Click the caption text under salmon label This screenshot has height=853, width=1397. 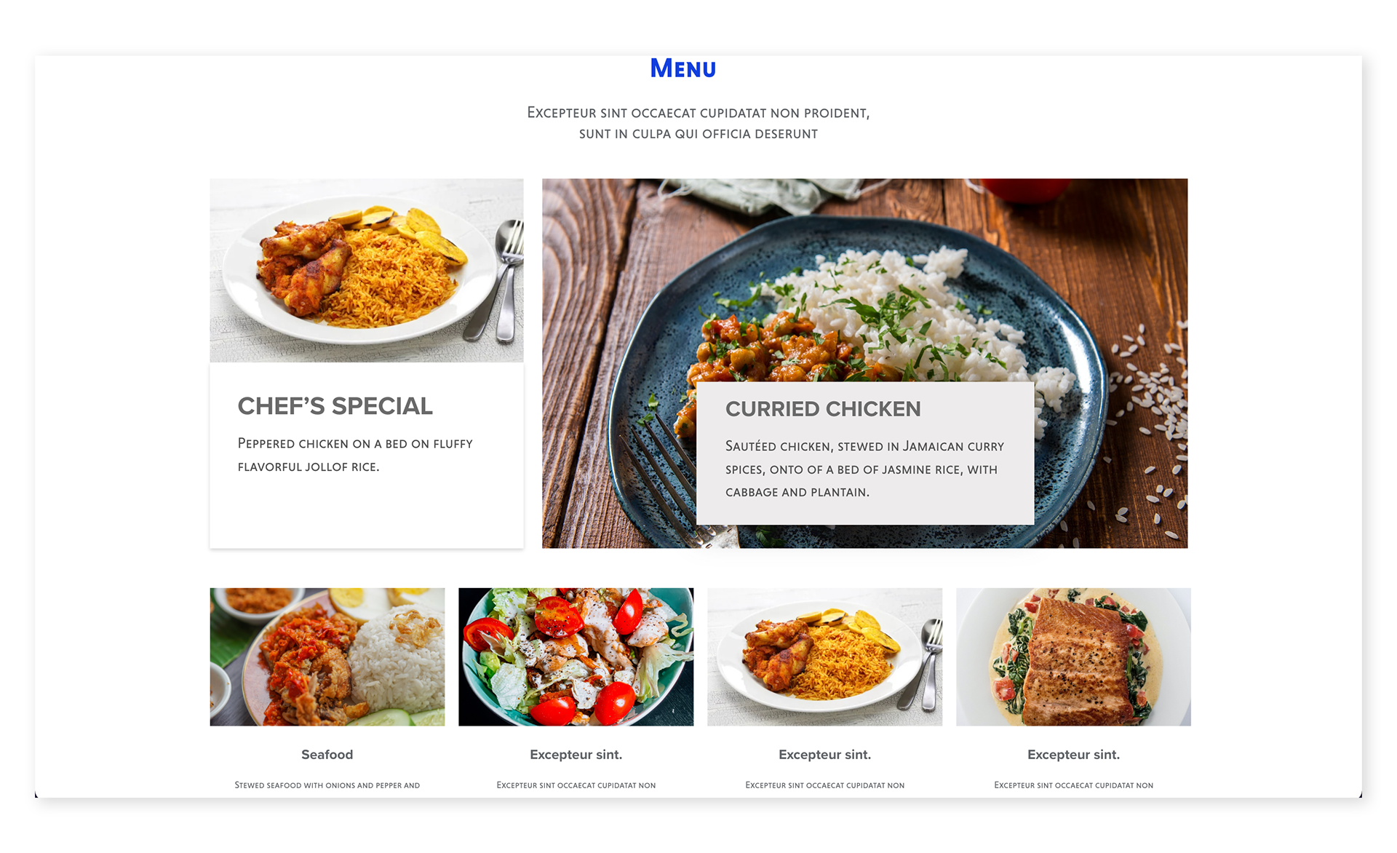(1074, 785)
